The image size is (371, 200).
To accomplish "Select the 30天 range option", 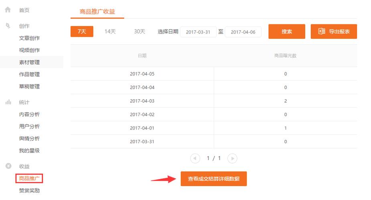I will pos(140,31).
